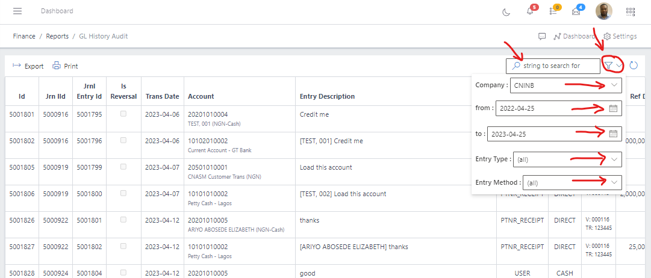Open the hamburger navigation menu

point(17,11)
